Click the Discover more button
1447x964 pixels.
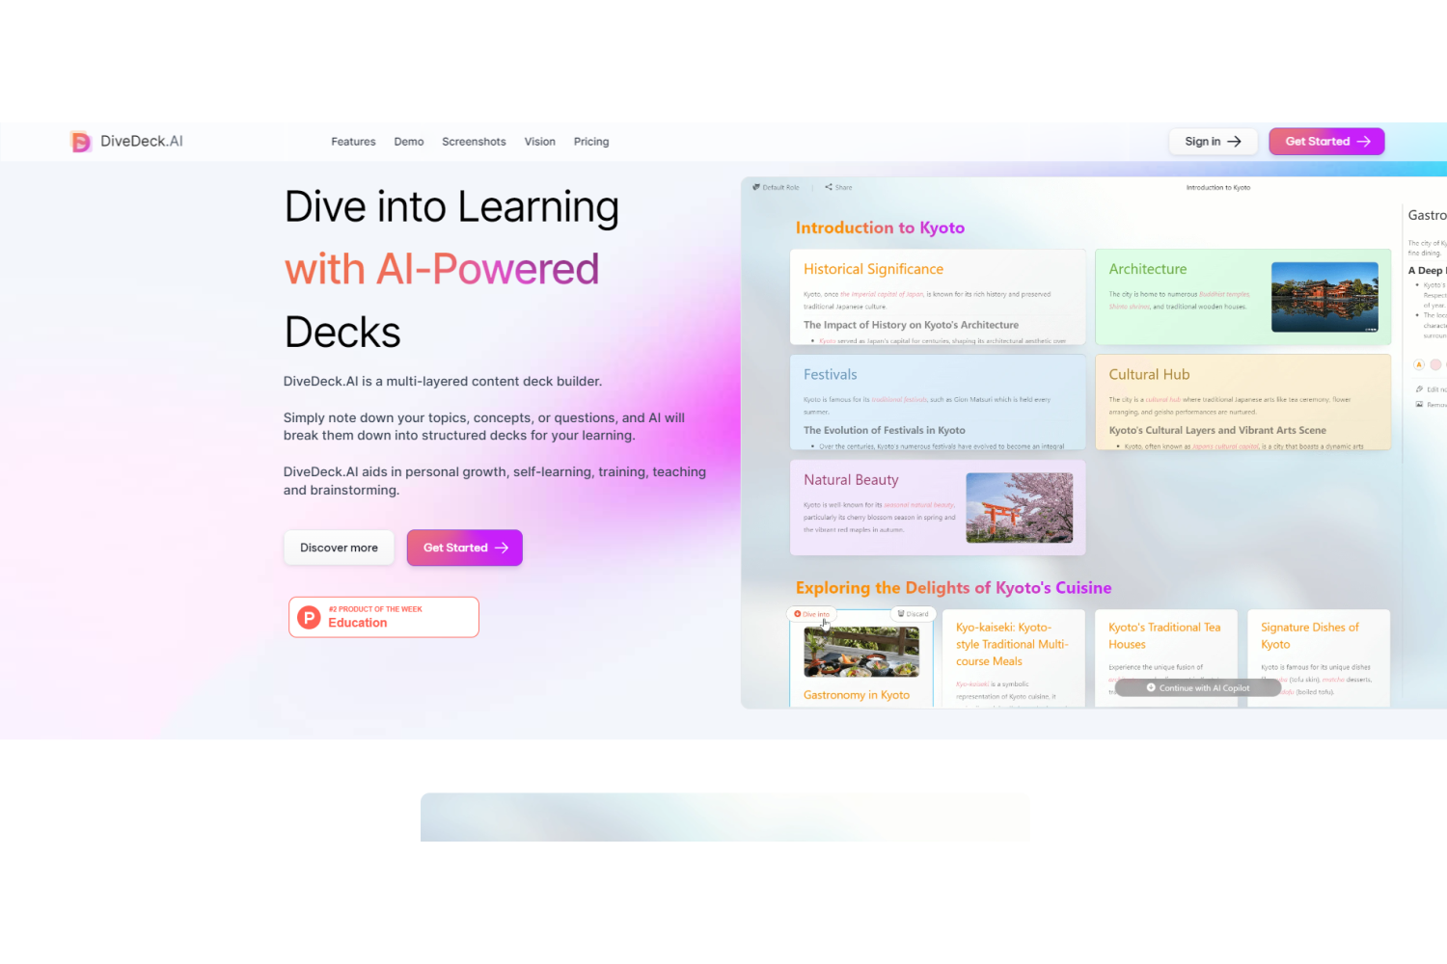339,548
